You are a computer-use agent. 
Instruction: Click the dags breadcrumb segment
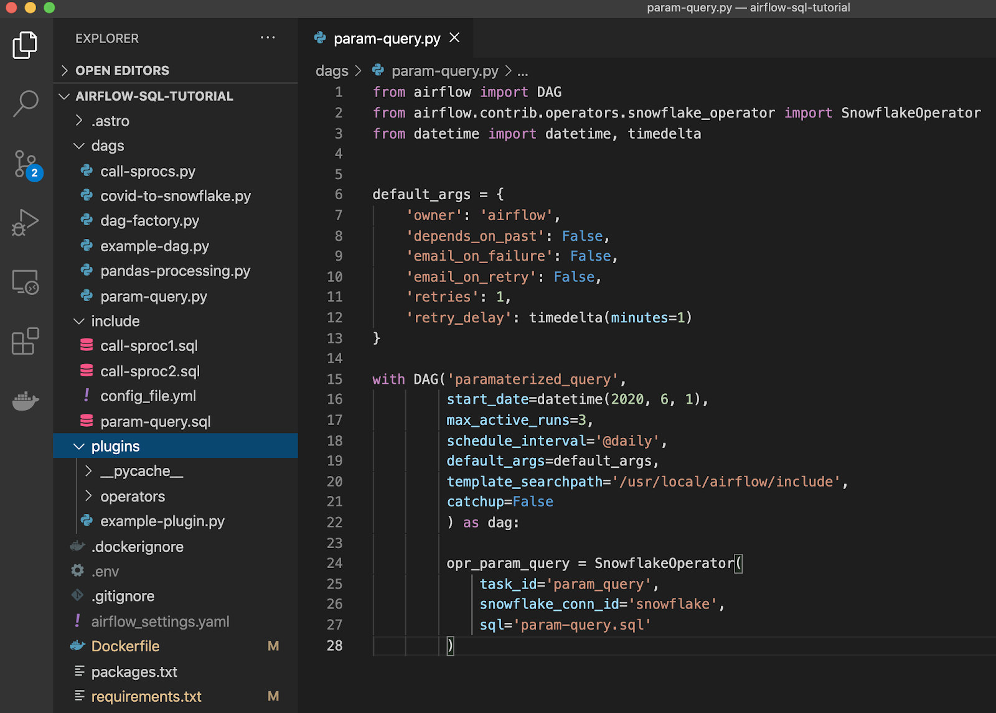tap(332, 71)
